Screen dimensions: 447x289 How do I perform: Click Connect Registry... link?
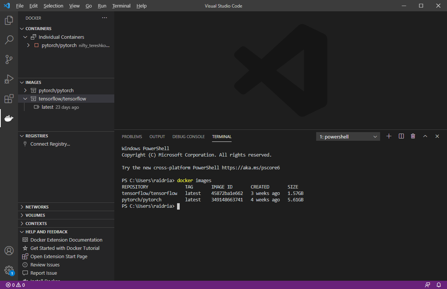(50, 144)
